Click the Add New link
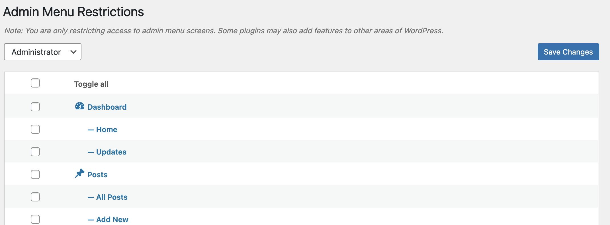Image resolution: width=610 pixels, height=225 pixels. [x=112, y=219]
